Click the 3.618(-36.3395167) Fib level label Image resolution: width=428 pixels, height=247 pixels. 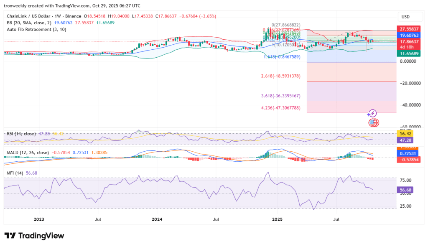tap(281, 96)
